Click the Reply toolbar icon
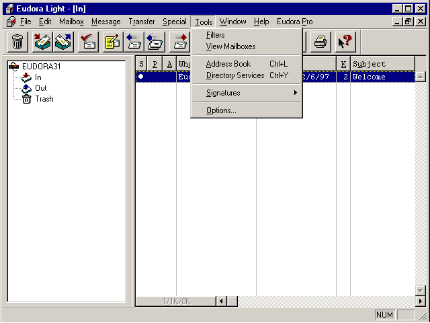430x323 pixels. click(x=134, y=42)
